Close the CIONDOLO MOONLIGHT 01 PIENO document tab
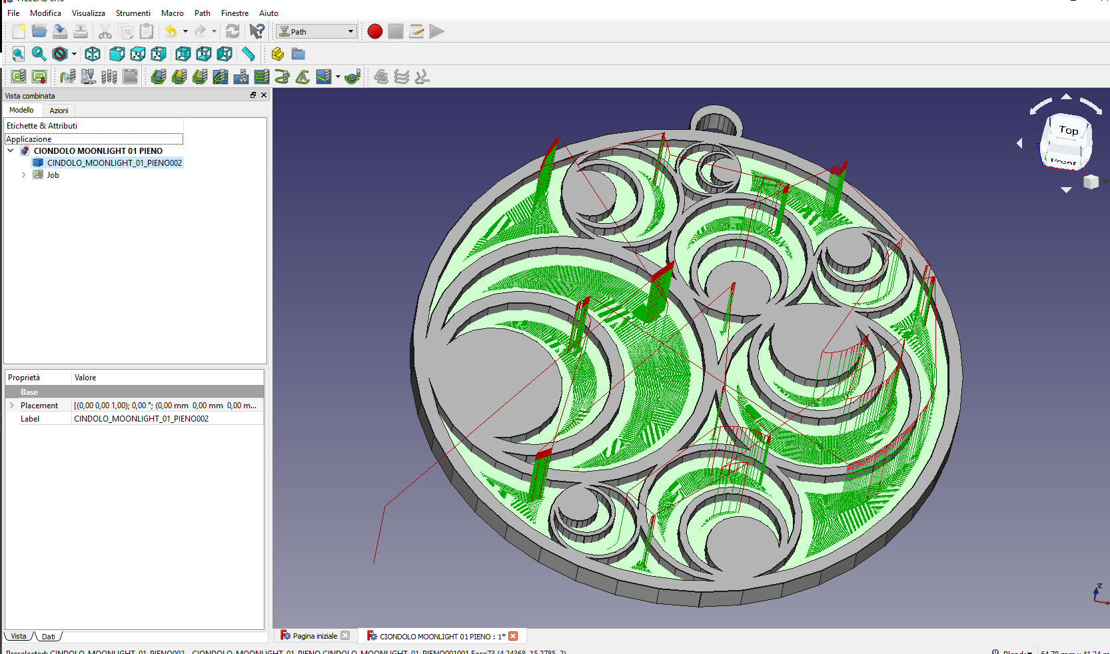1110x654 pixels. pos(513,636)
